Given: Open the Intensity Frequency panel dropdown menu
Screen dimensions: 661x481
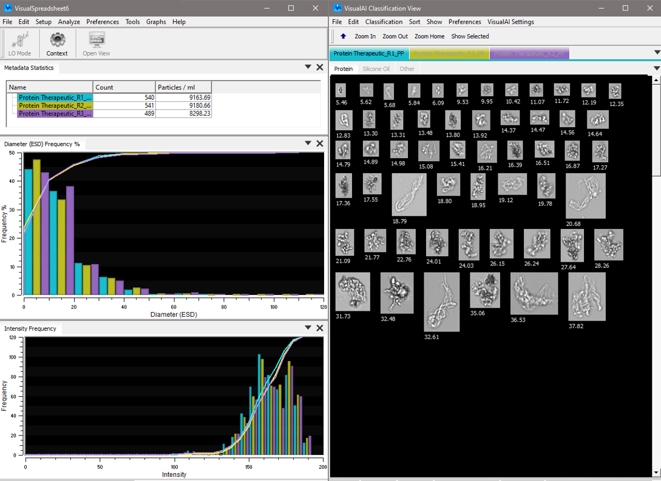Looking at the screenshot, I should point(308,328).
